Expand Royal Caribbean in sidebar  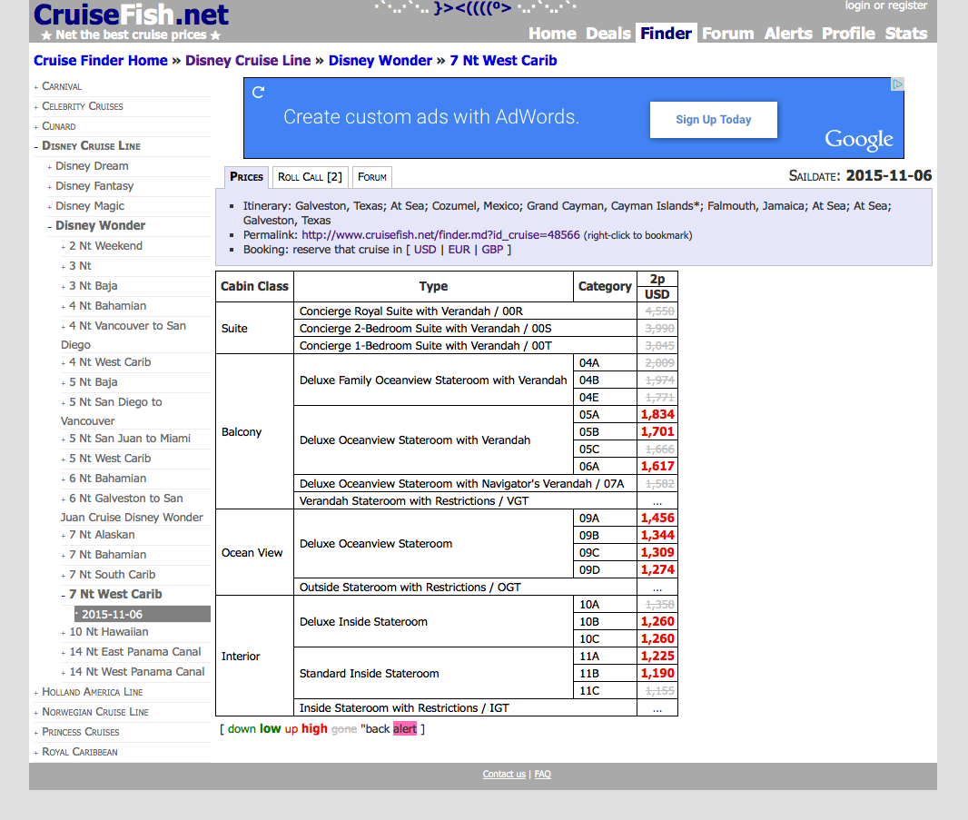pos(80,752)
